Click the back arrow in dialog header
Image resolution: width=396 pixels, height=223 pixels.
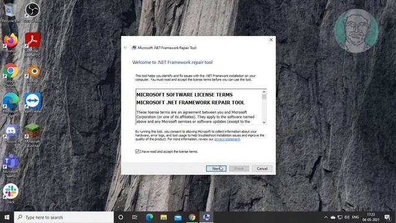[x=126, y=48]
